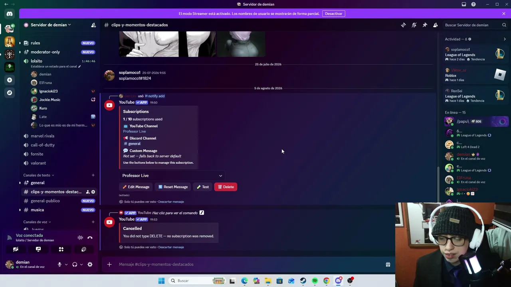Open headphone output options arrow
Image resolution: width=511 pixels, height=287 pixels.
click(81, 264)
